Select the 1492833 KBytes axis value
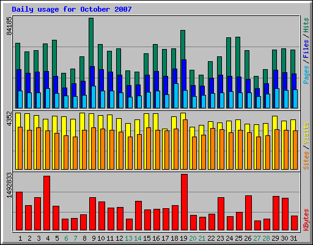 (x=9, y=185)
